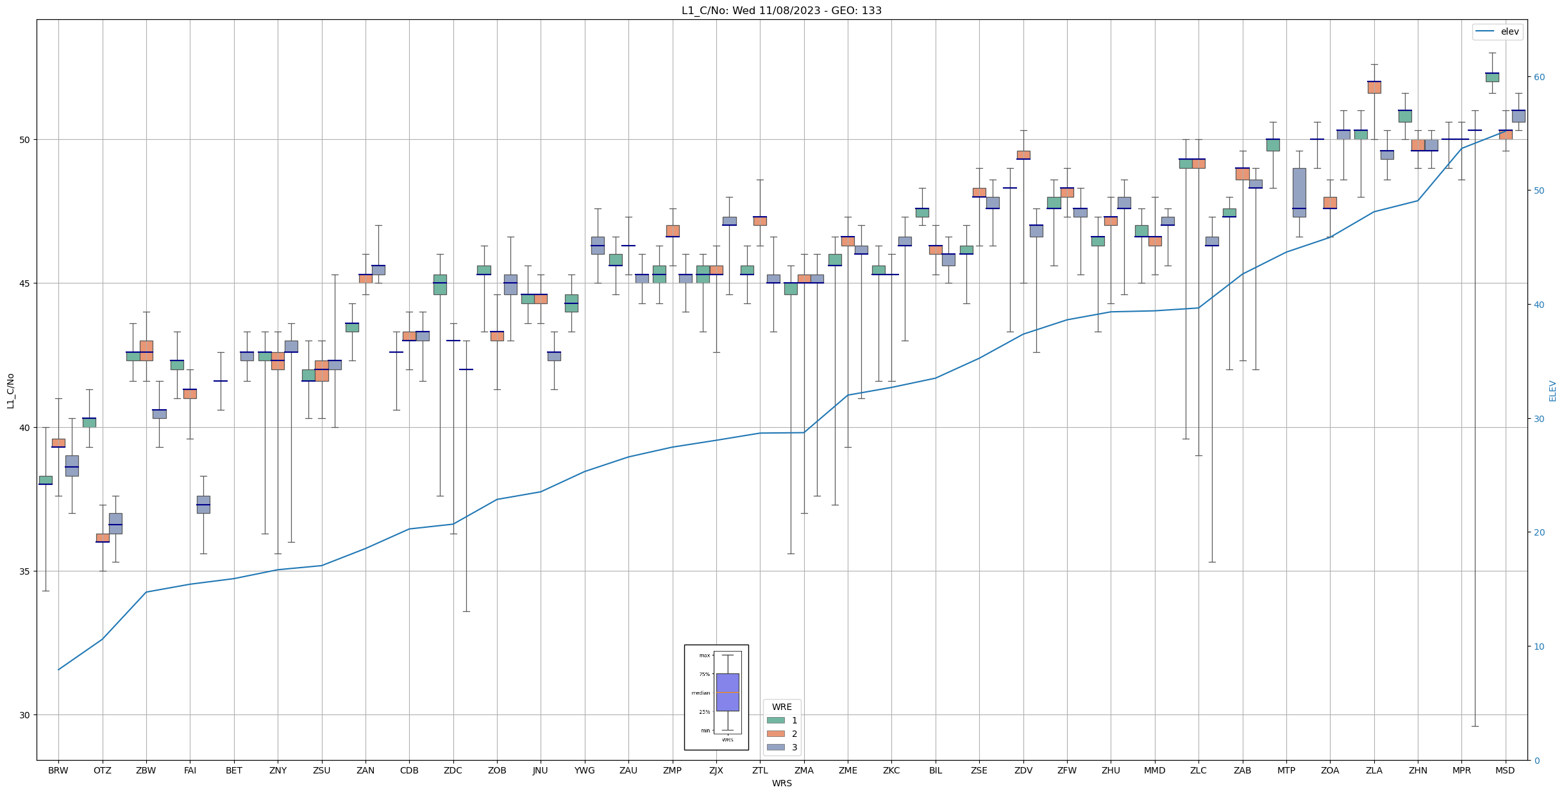Viewport: 1564px width, 794px height.
Task: Click the x-axis label 'ZFW'
Action: (x=1067, y=770)
